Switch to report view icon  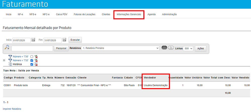[x=164, y=48]
